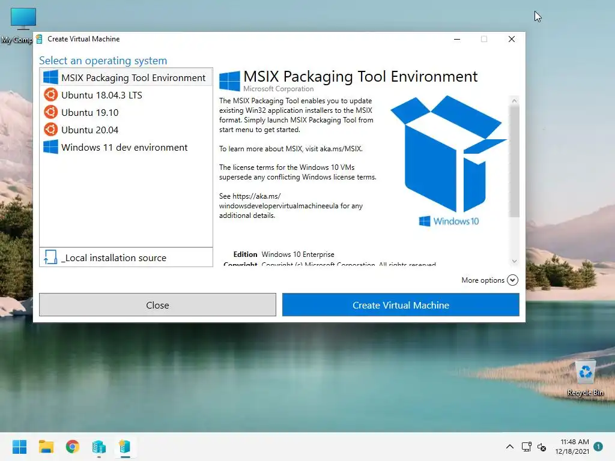Expand More options
The width and height of the screenshot is (615, 461).
(489, 280)
